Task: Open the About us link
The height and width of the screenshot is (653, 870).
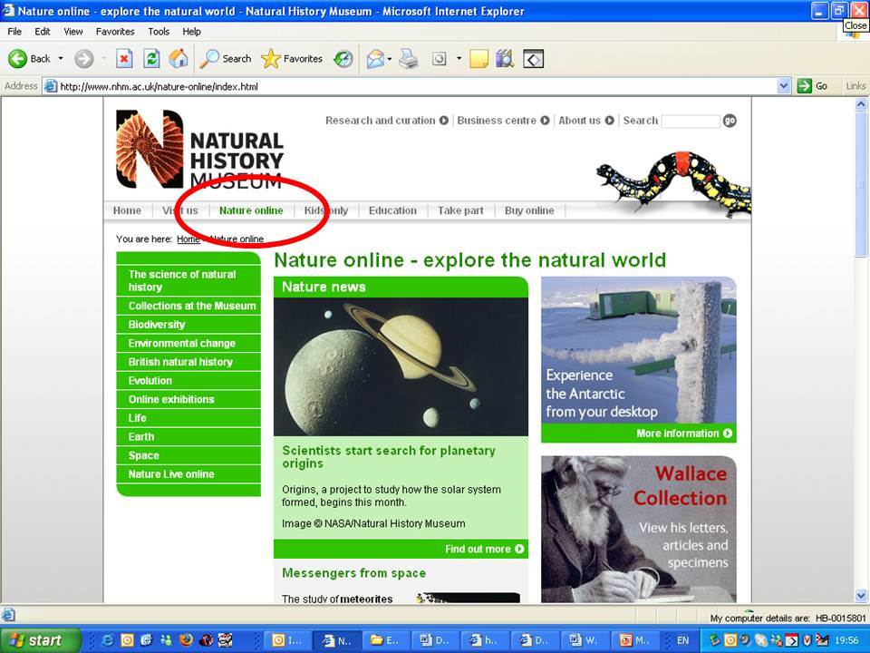Action: pos(586,121)
